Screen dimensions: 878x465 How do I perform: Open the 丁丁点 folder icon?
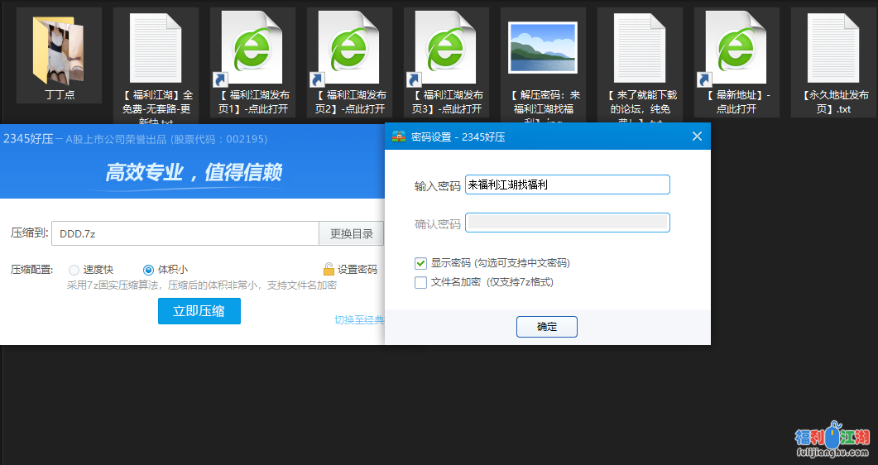[59, 50]
